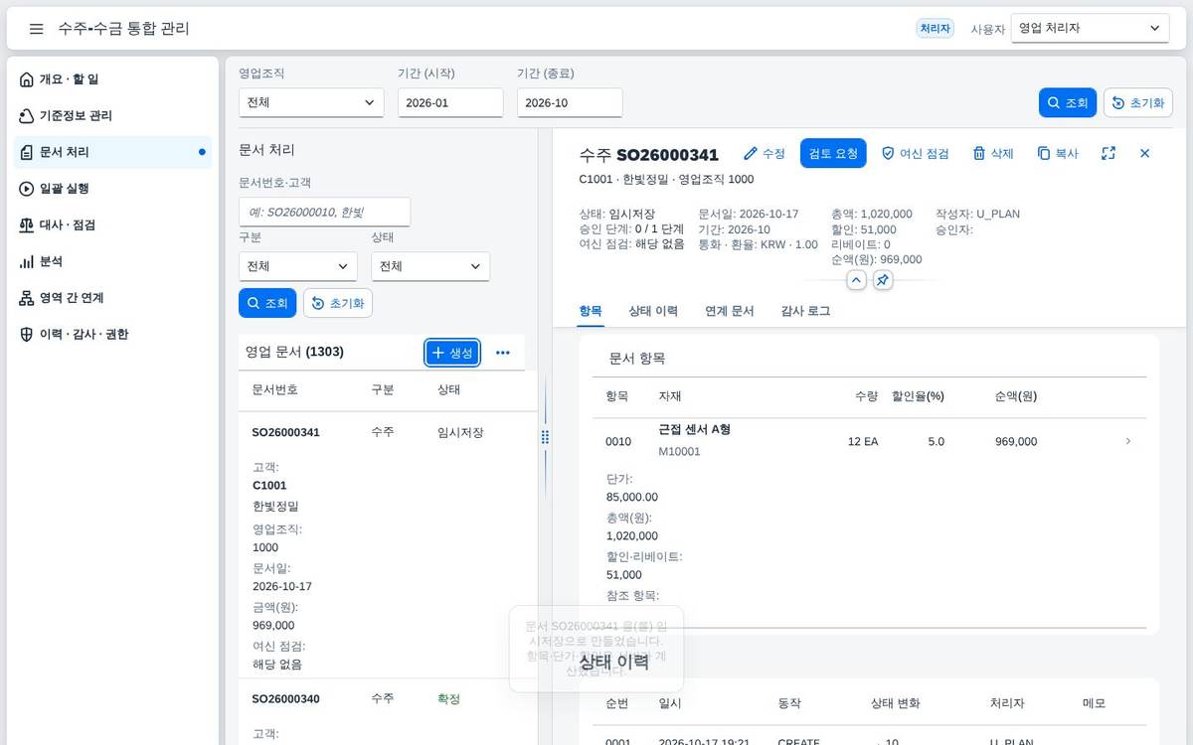Open the more options ellipsis menu

[x=503, y=353]
